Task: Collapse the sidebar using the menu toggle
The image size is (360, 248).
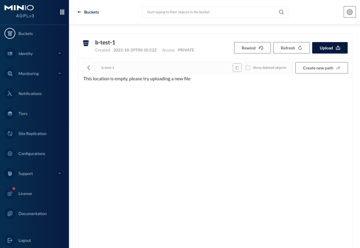Action: (x=63, y=12)
